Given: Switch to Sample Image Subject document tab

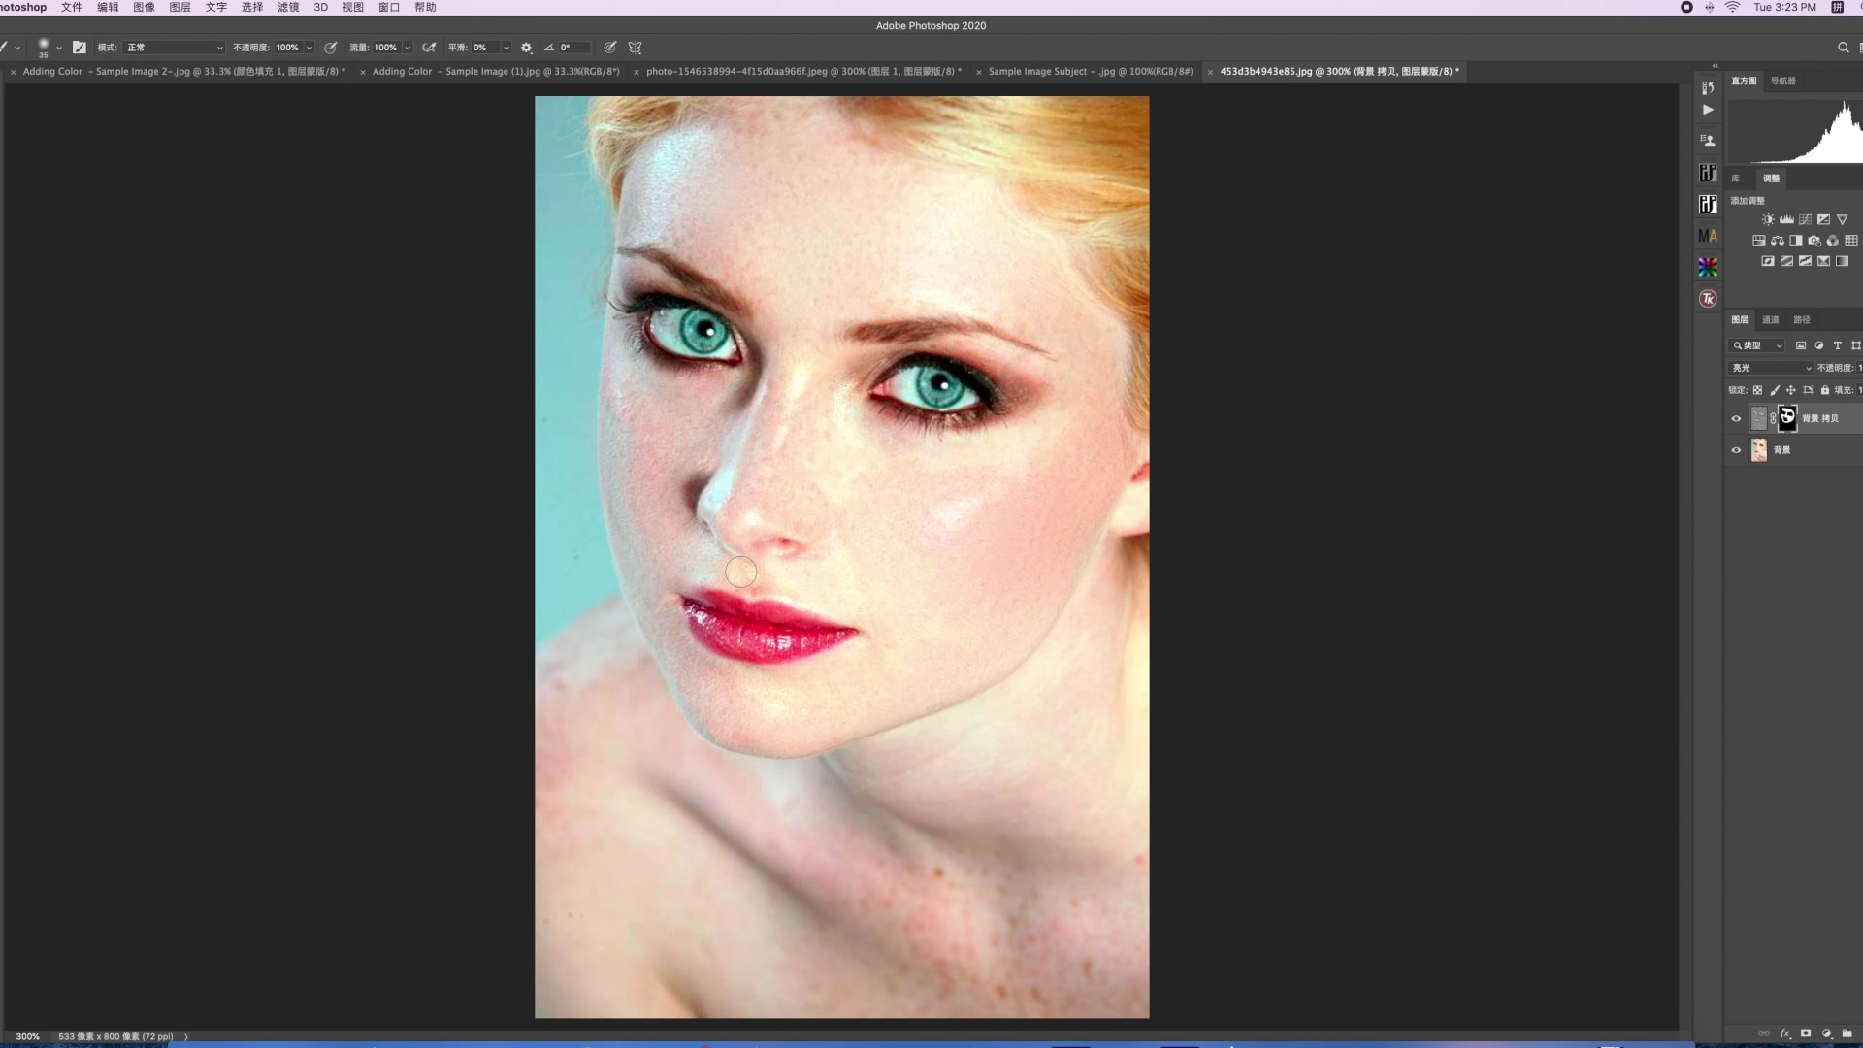Looking at the screenshot, I should (1090, 72).
